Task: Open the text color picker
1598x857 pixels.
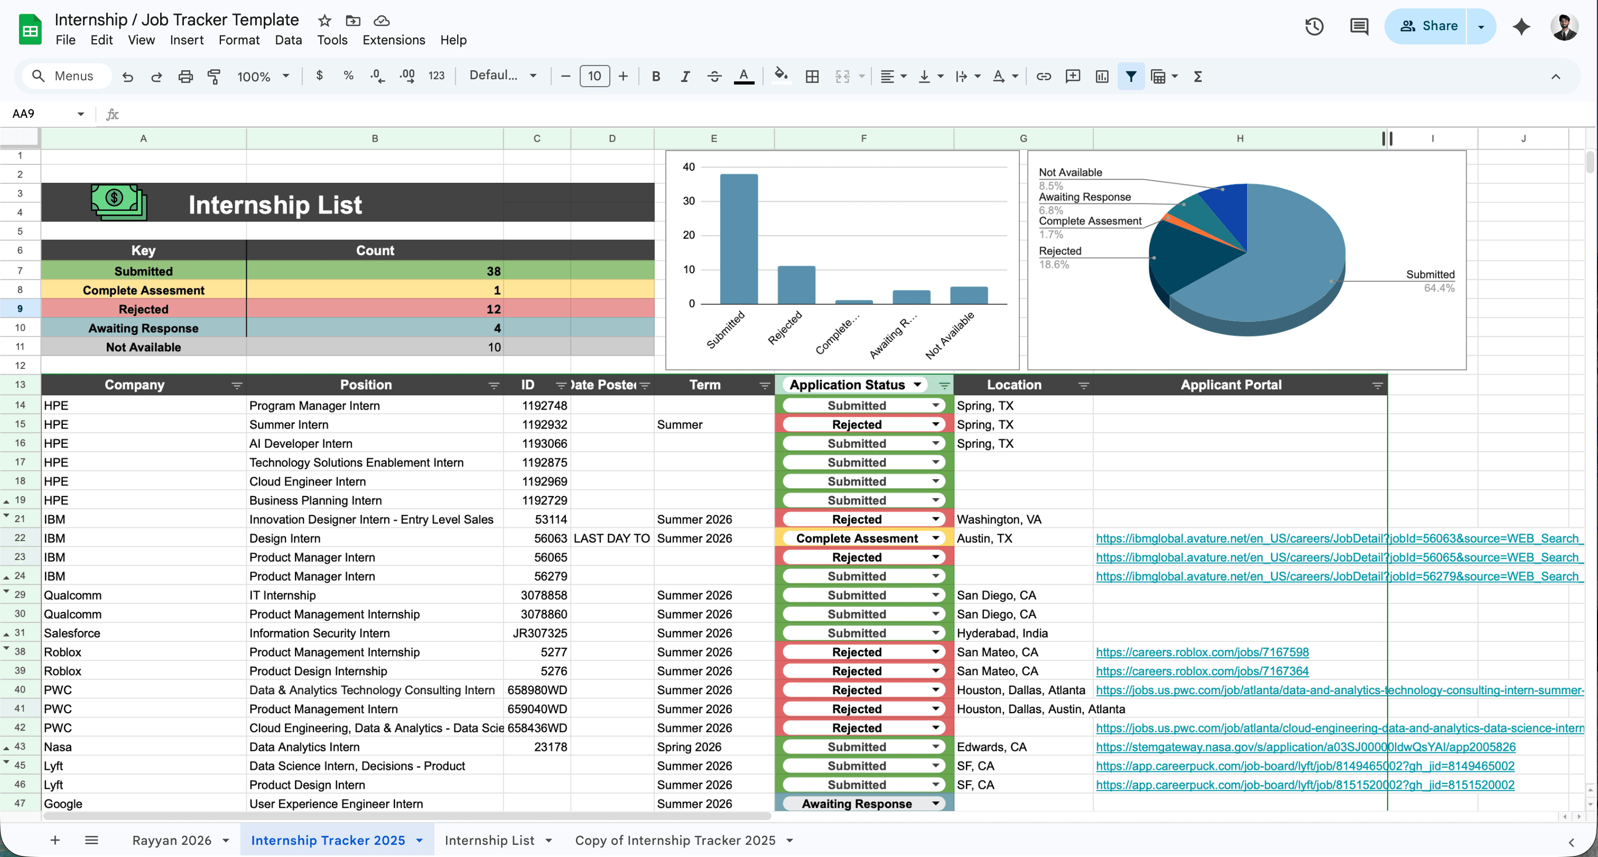Action: 744,76
